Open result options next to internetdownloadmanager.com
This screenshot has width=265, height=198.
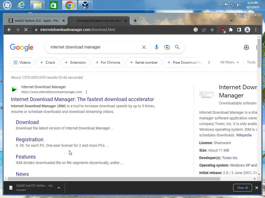tap(86, 92)
